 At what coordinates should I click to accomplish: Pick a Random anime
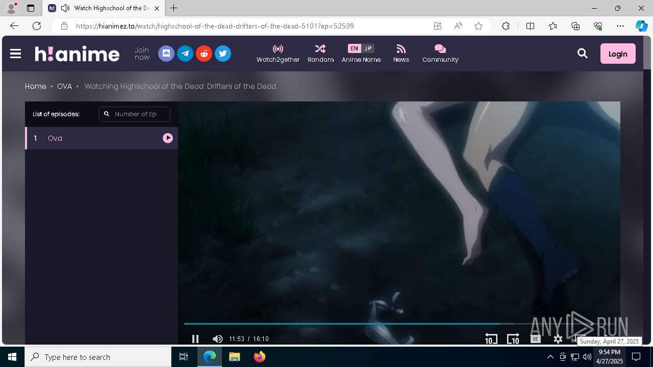click(320, 54)
